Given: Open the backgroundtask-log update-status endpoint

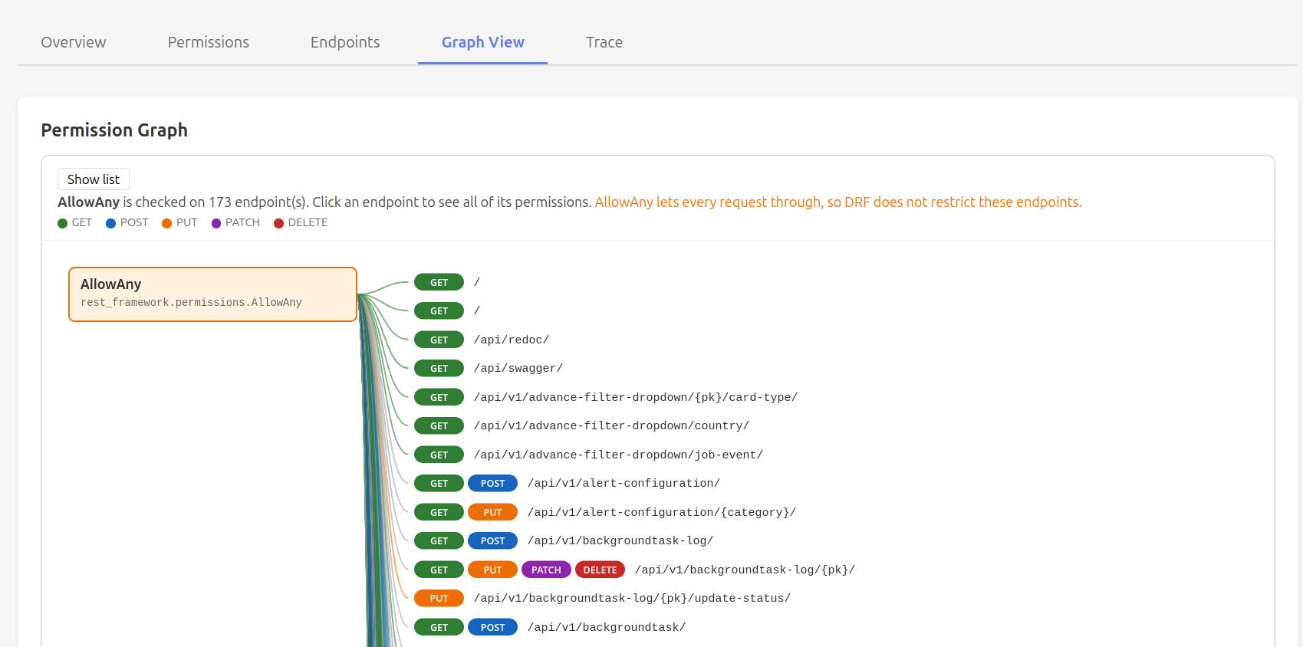Looking at the screenshot, I should click(x=632, y=598).
